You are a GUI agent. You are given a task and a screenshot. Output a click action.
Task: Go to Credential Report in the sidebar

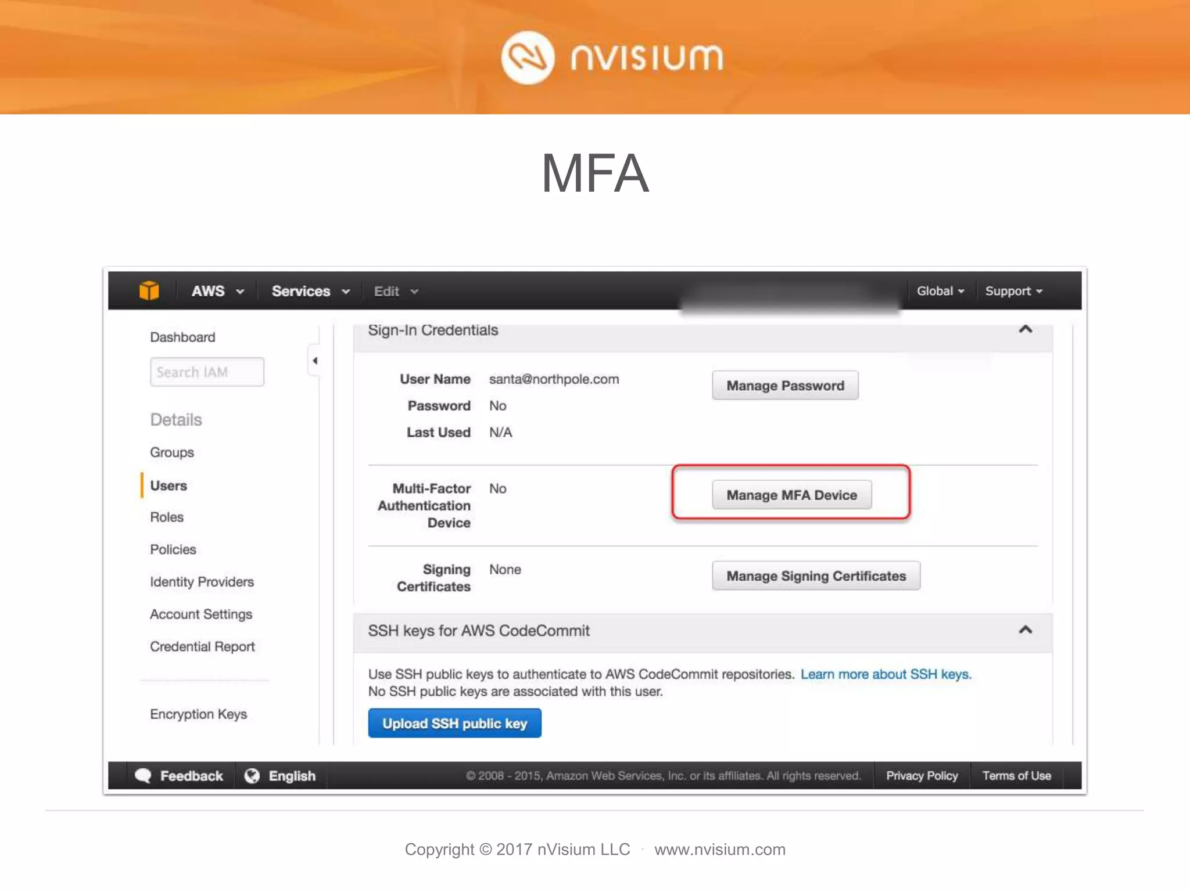[x=202, y=646]
